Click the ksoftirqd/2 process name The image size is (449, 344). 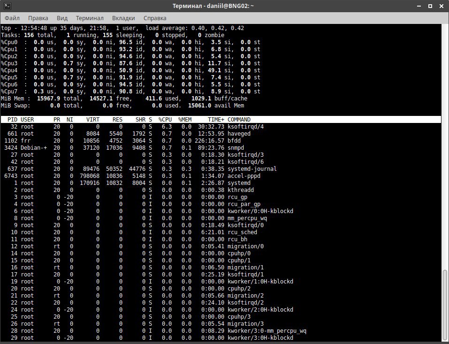coord(245,303)
